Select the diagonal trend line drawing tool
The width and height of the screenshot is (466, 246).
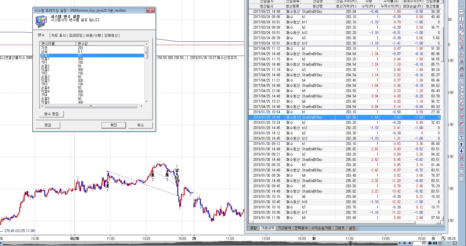pos(462,33)
